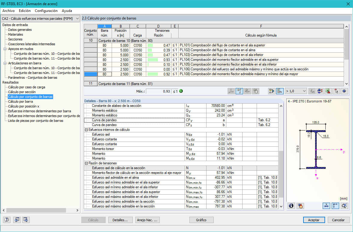Screen dimensions: 353x232
Task: Open the CA2 design case dropdown
Action: click(x=41, y=19)
